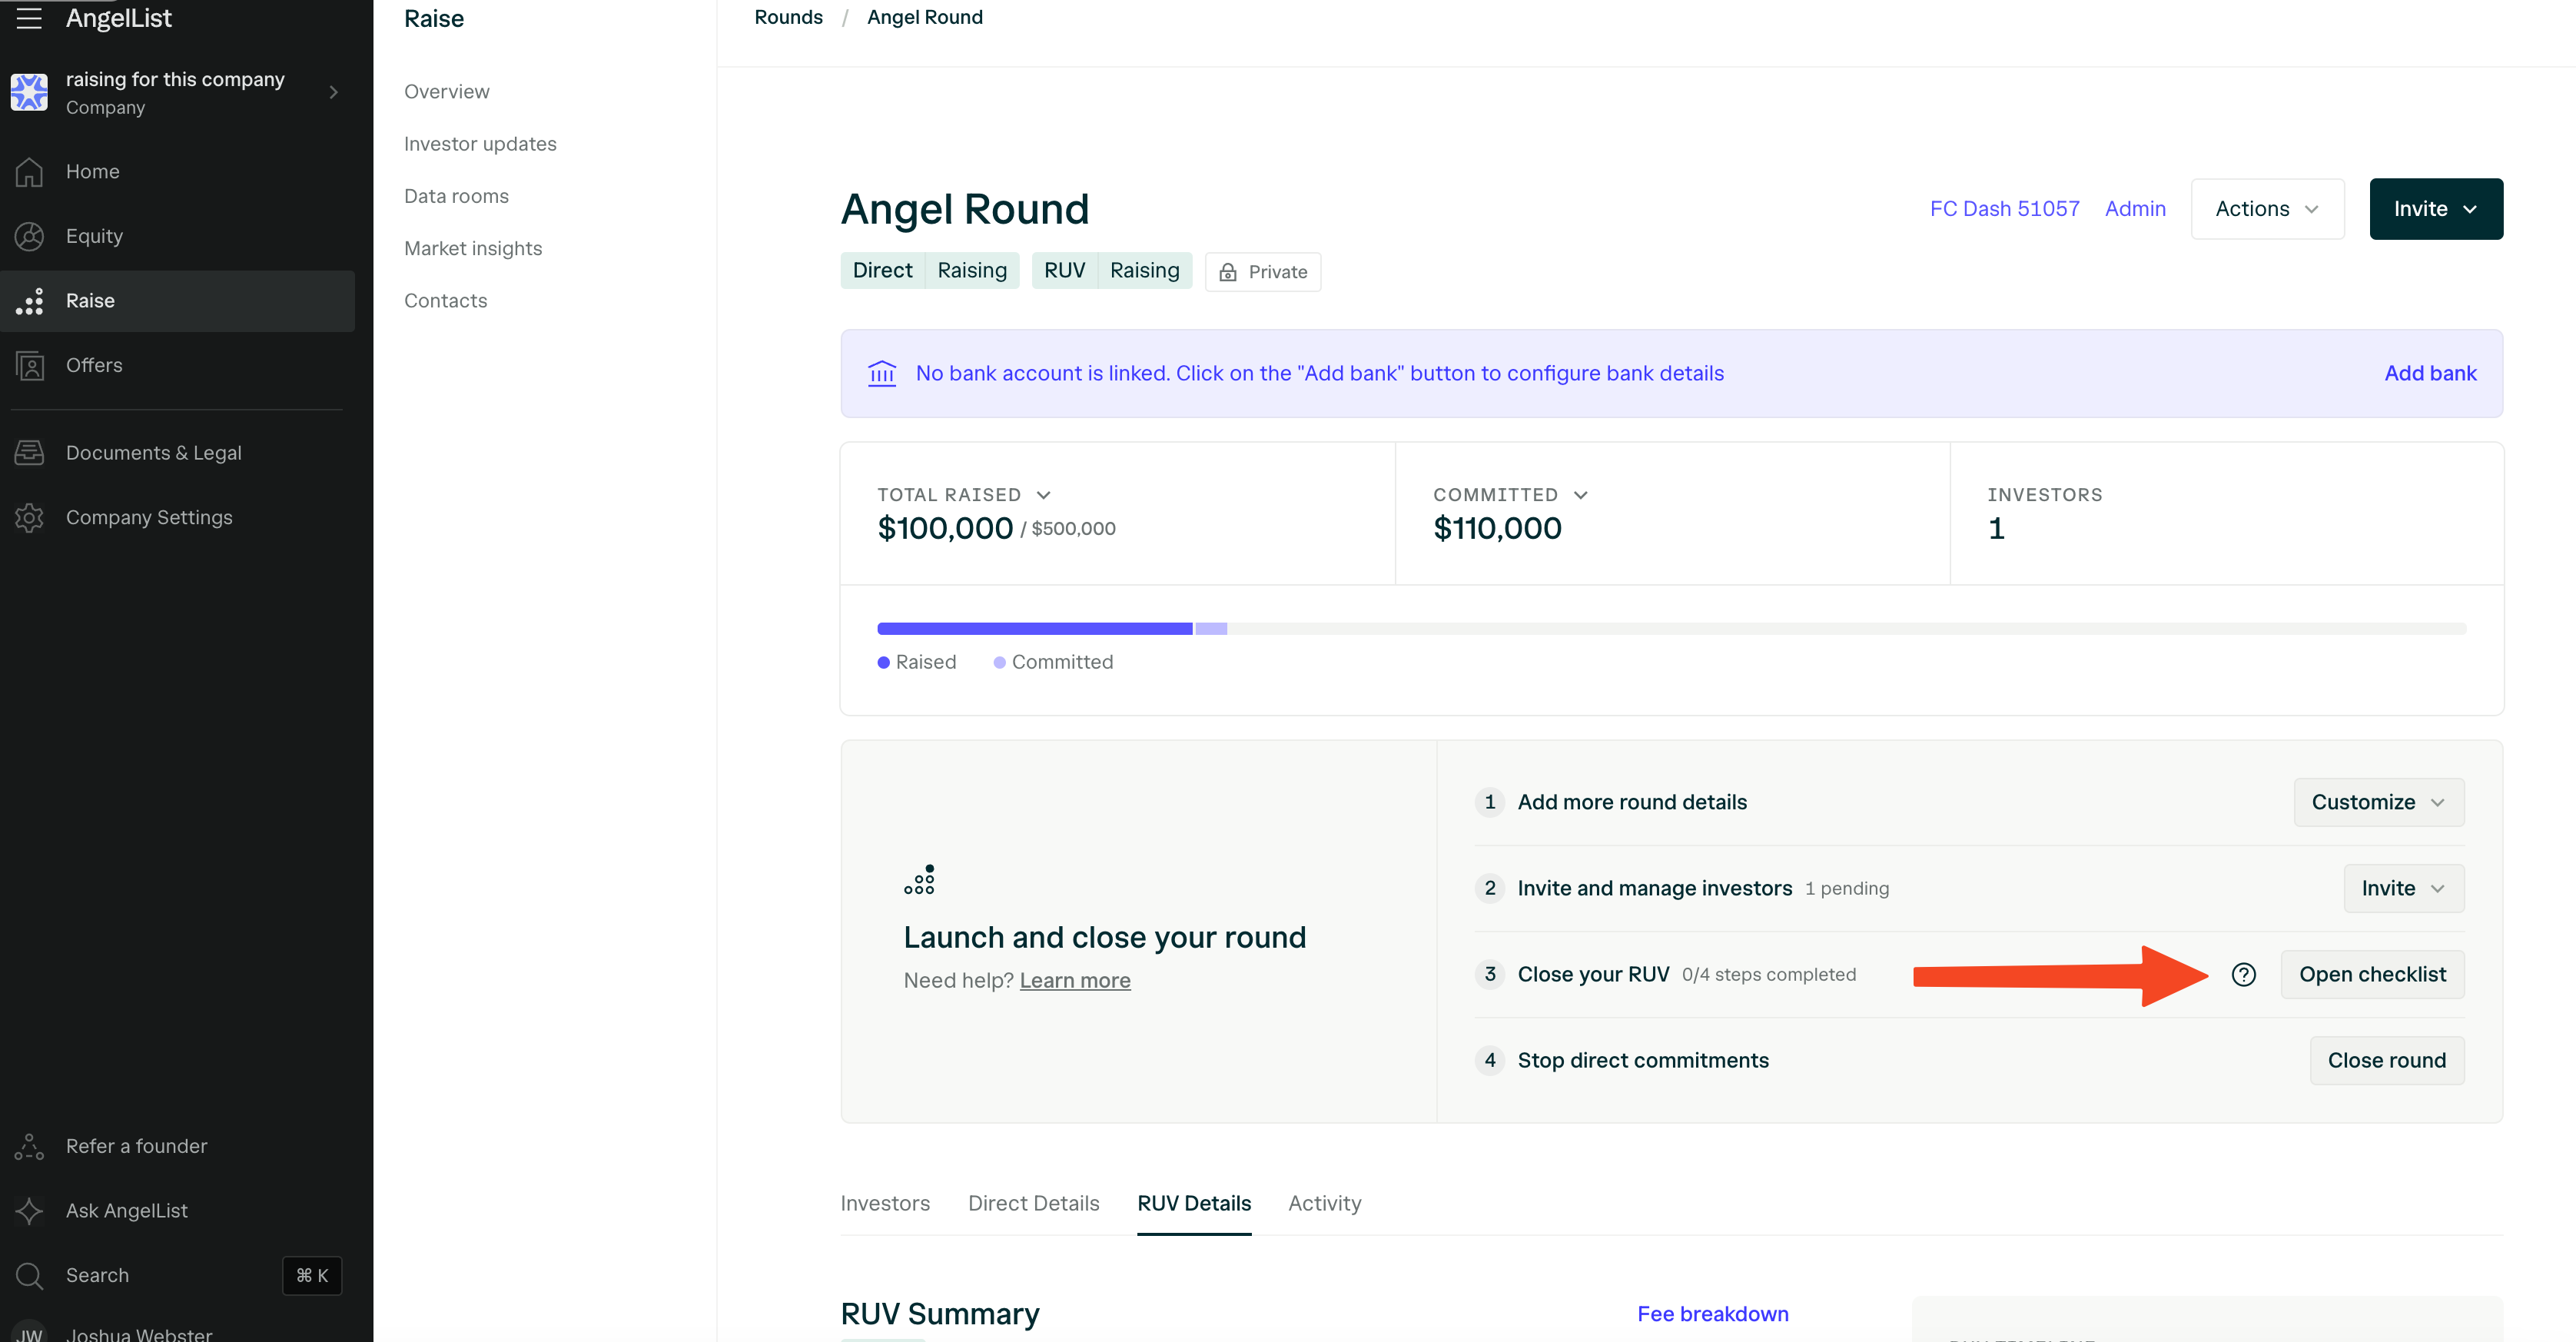The width and height of the screenshot is (2576, 1342).
Task: Switch to the Investors tab
Action: point(885,1204)
